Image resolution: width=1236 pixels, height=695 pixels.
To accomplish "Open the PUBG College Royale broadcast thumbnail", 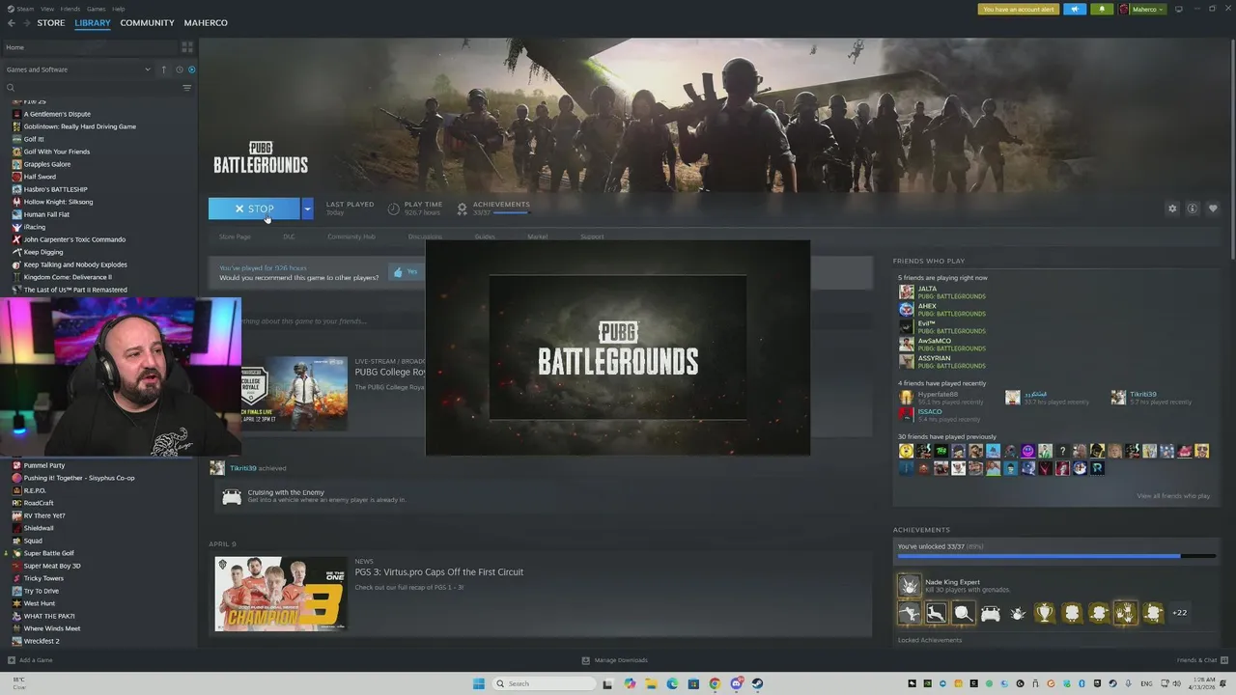I will point(294,394).
